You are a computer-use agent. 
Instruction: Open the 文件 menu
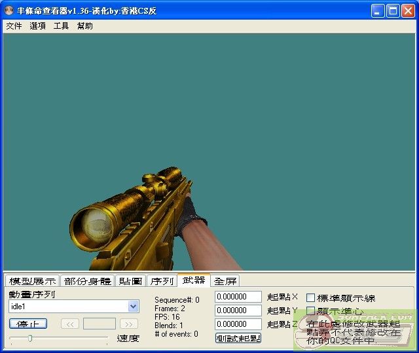click(x=14, y=26)
